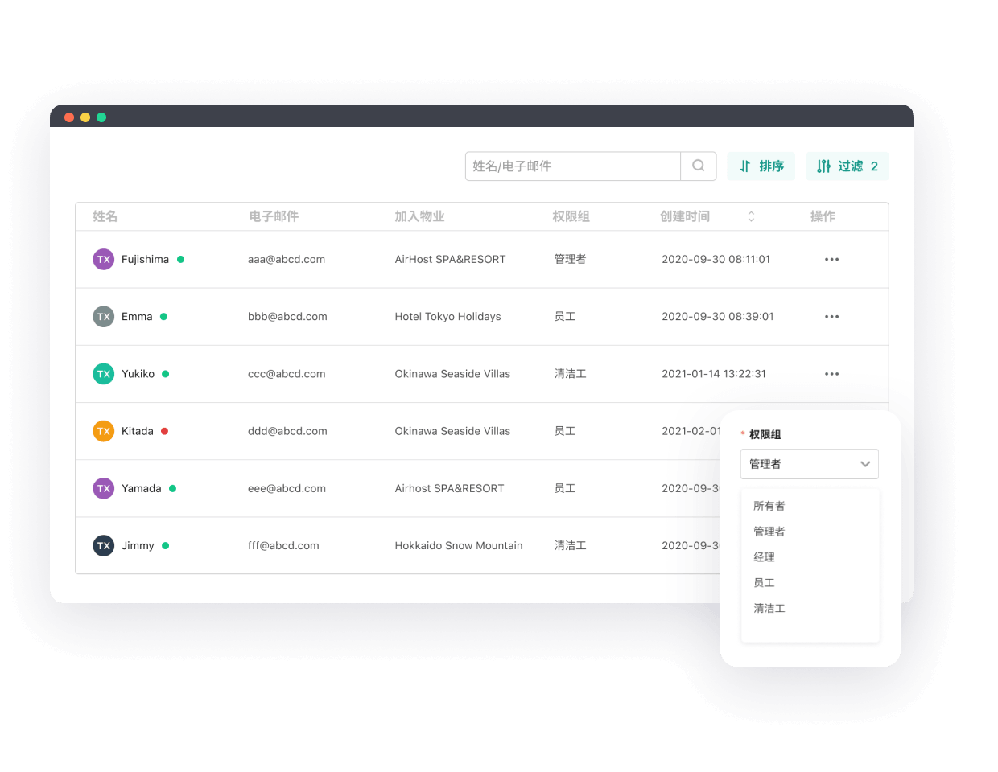Open the 权限组 dropdown showing 管理者
Screen dimensions: 998x772
point(809,464)
